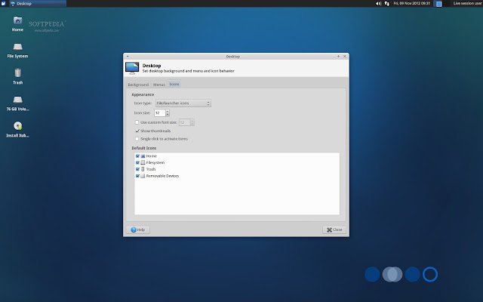Uncheck the Home default icon checkbox
The height and width of the screenshot is (302, 483).
137,156
